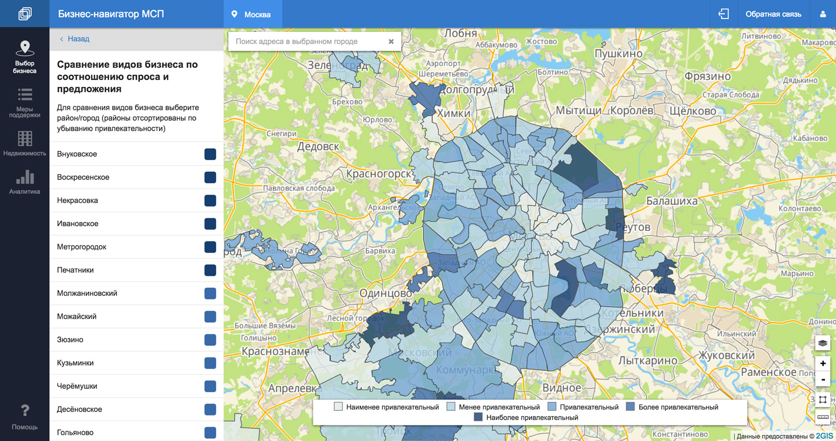Open the Недвижимость section
The width and height of the screenshot is (836, 441).
[24, 143]
